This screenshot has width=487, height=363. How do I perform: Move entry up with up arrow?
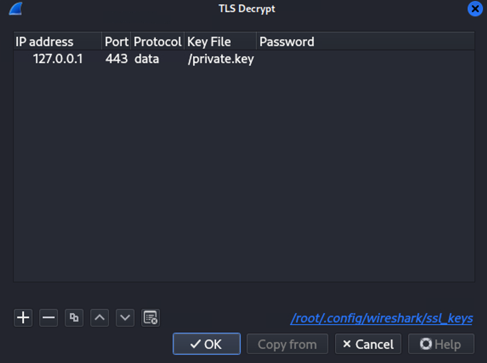coord(99,318)
